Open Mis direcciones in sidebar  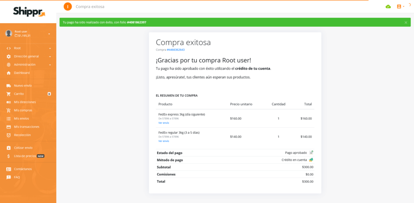point(25,102)
